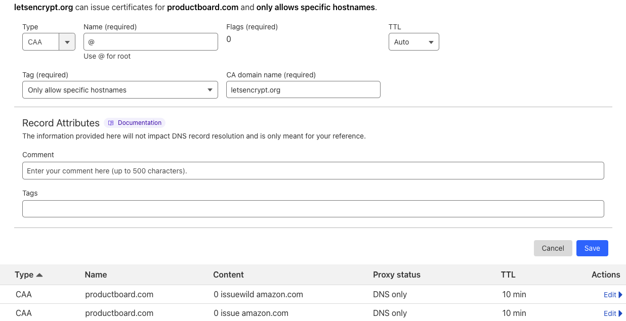Click productboard.com in the issuewild row
Screen dimensions: 626x321
tap(119, 294)
